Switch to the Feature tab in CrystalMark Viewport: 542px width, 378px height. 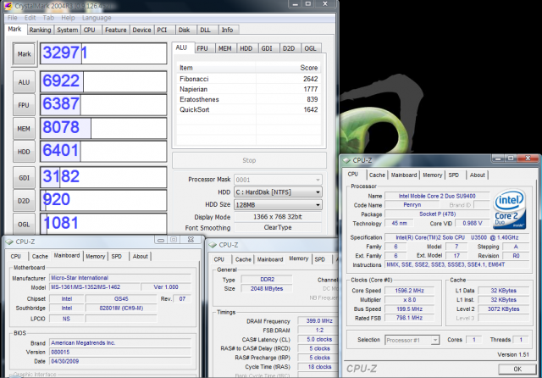(116, 30)
